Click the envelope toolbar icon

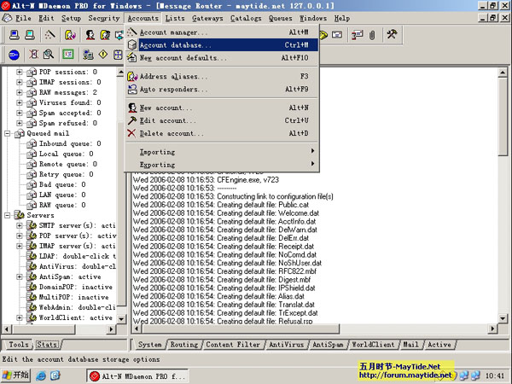tap(337, 35)
